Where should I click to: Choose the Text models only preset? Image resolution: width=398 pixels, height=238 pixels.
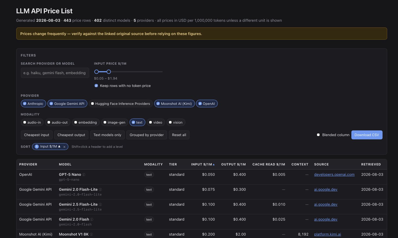click(107, 135)
